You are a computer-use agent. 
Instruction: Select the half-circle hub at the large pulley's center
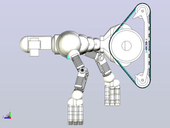click(127, 46)
